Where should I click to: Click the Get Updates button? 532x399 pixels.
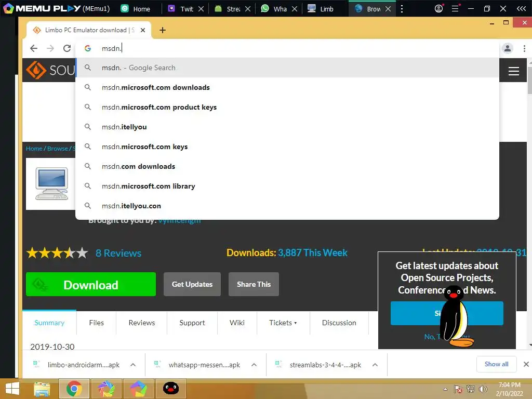click(x=192, y=284)
